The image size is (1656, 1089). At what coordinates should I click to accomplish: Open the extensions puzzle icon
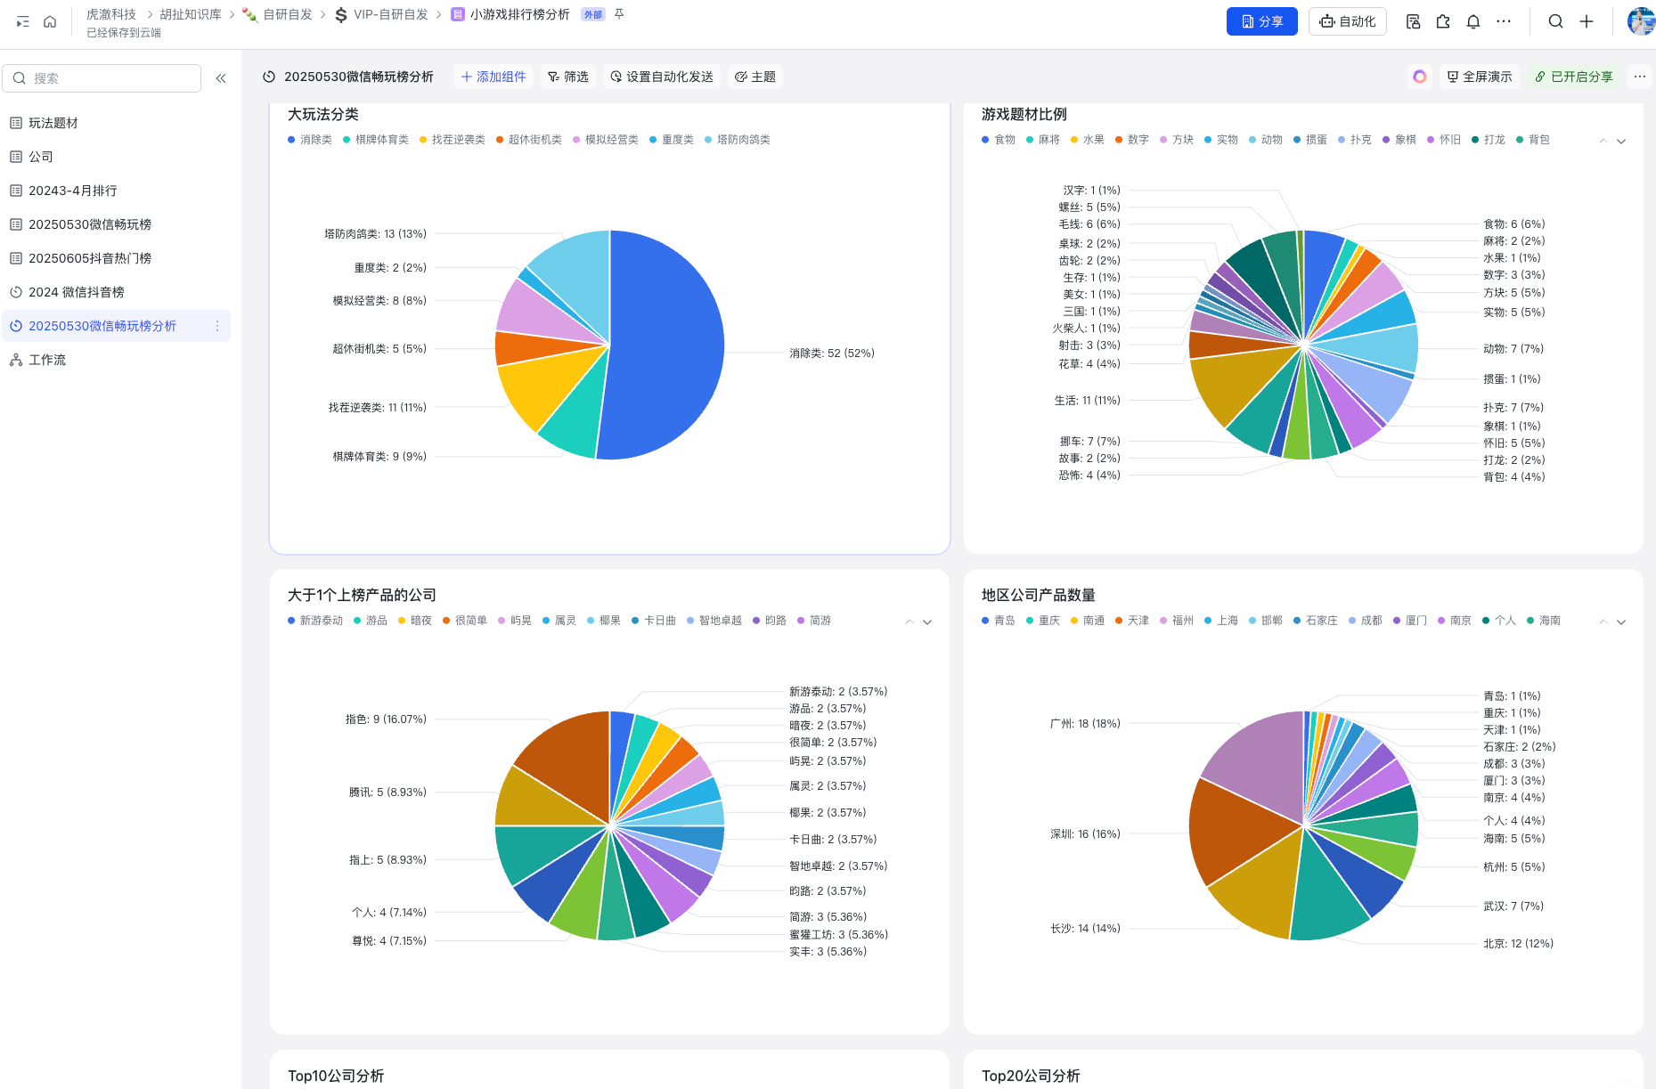[x=1443, y=21]
